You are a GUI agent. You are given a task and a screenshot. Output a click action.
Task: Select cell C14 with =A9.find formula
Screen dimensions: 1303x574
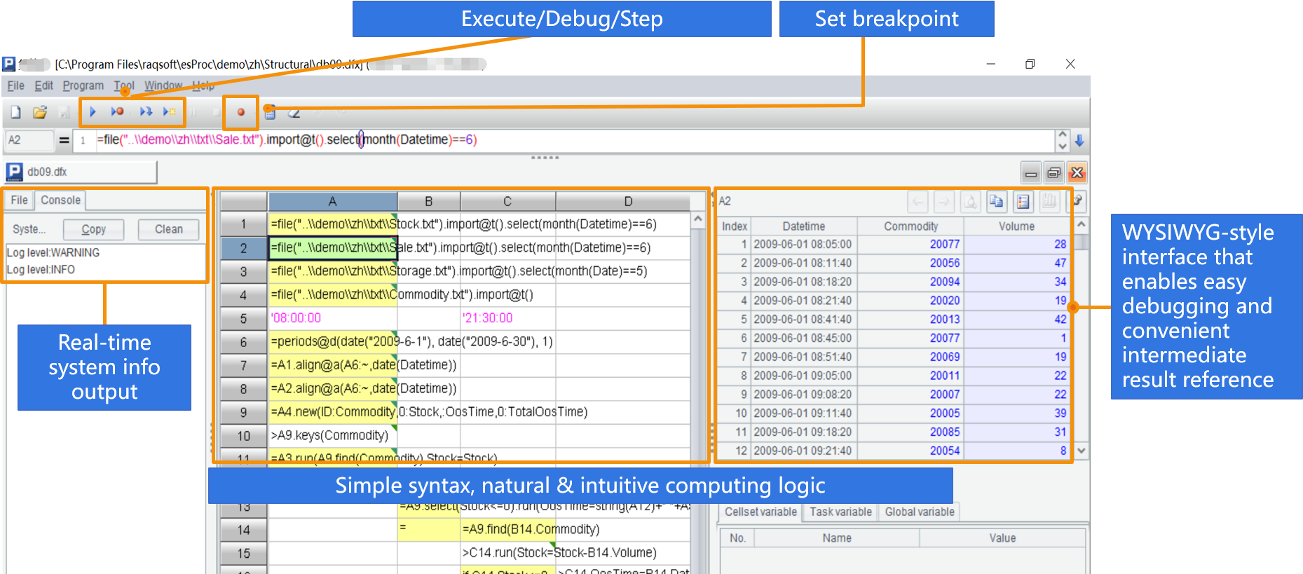[507, 530]
